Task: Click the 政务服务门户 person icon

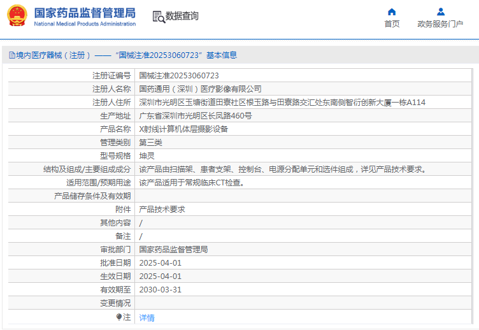Action: (441, 12)
